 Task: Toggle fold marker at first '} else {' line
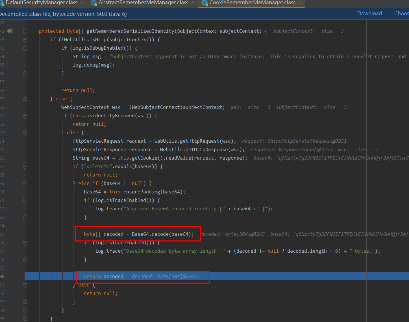tap(25, 99)
